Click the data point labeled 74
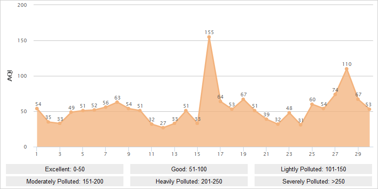This screenshot has width=378, height=189. (x=335, y=94)
